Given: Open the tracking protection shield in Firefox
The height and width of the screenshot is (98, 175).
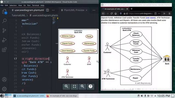Looking at the screenshot, I should coord(121,13).
